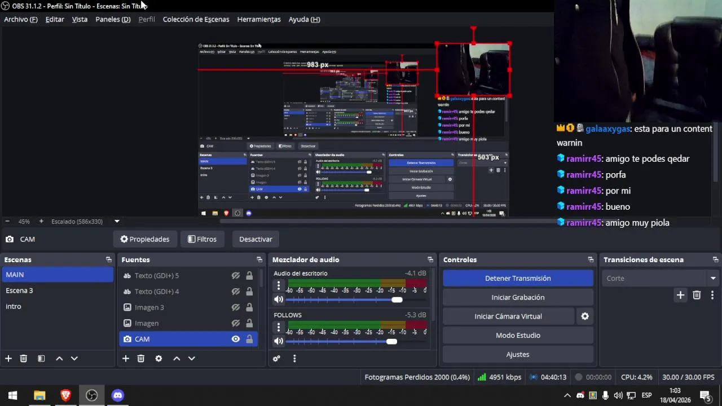This screenshot has height=406, width=722.
Task: Open Archivo menu
Action: coord(21,19)
